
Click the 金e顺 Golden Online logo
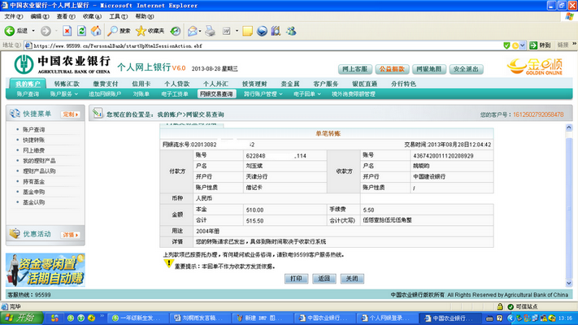click(x=533, y=67)
